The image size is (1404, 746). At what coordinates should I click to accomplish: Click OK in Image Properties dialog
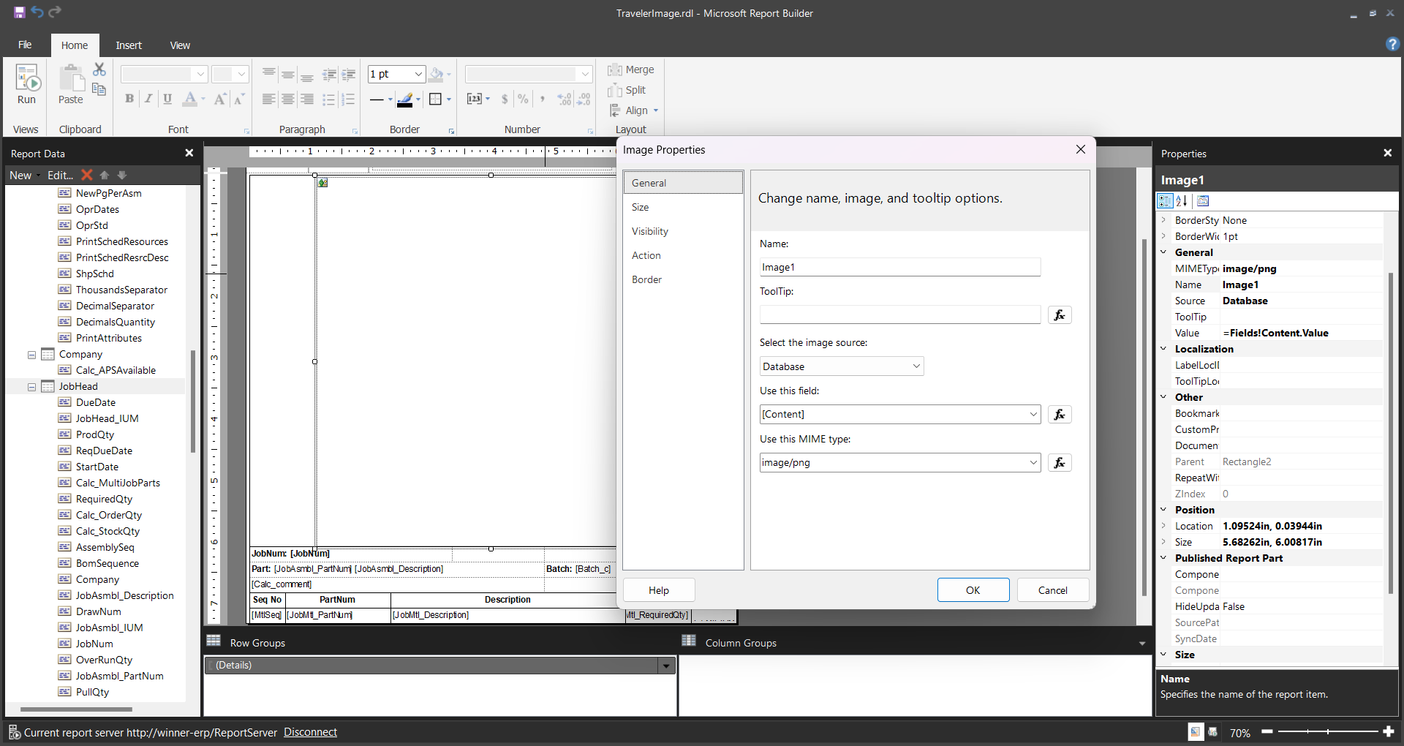(x=973, y=590)
